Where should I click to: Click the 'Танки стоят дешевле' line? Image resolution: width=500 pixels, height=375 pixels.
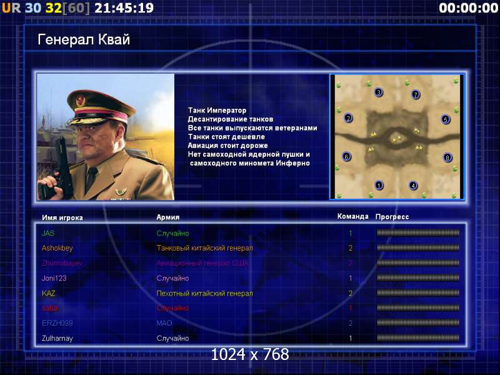click(226, 137)
